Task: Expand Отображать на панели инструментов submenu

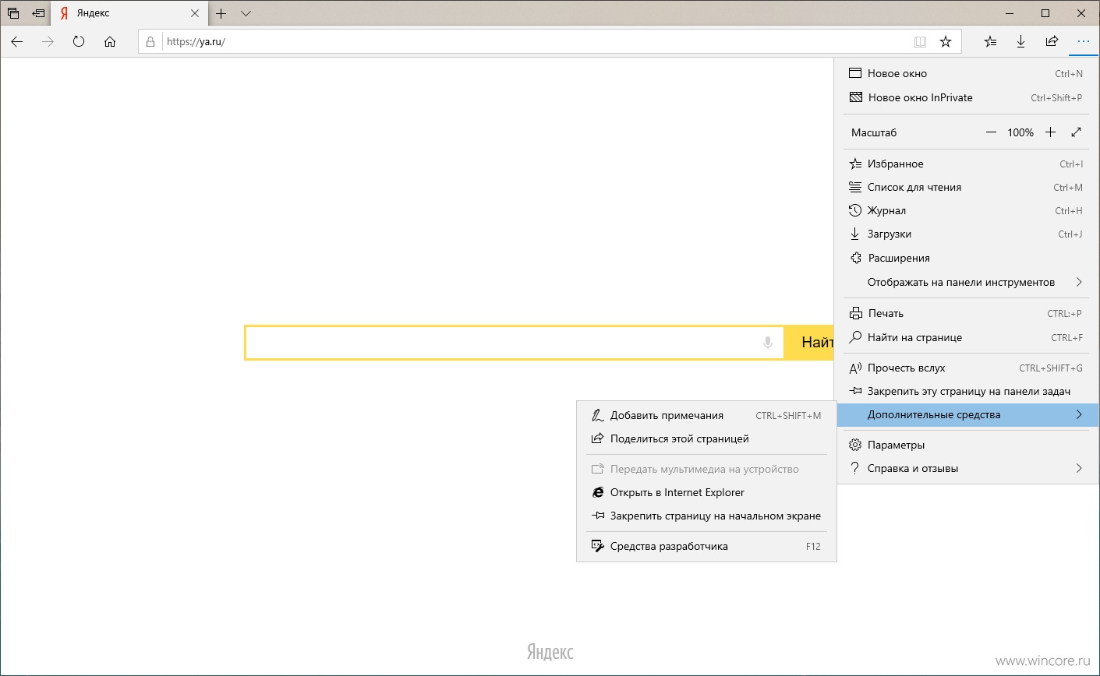Action: (x=967, y=282)
